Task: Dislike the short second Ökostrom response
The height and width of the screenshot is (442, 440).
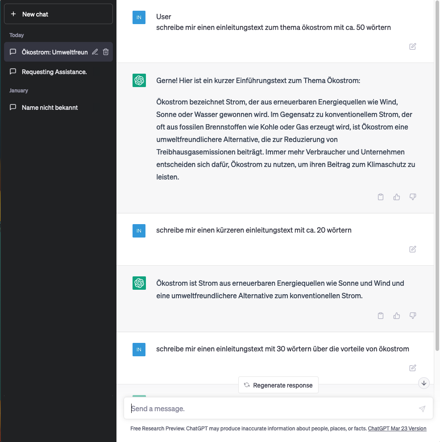Action: click(413, 316)
